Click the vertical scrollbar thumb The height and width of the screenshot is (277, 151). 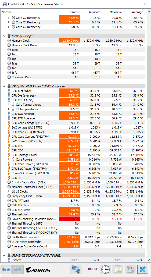pyautogui.click(x=149, y=82)
